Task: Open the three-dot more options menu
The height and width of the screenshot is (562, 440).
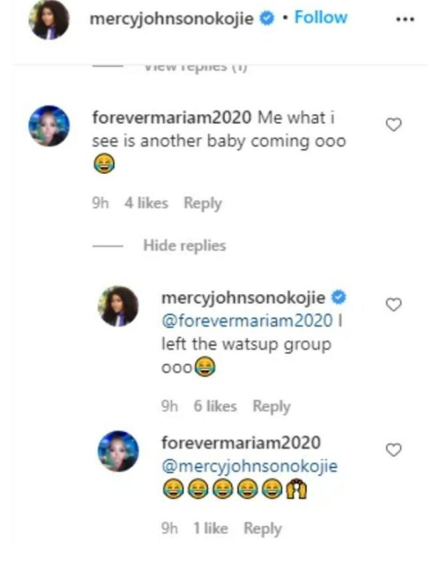Action: [405, 19]
